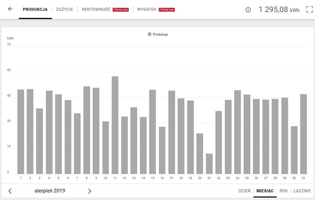
Task: Select the DZIEŃ view
Action: pyautogui.click(x=245, y=191)
